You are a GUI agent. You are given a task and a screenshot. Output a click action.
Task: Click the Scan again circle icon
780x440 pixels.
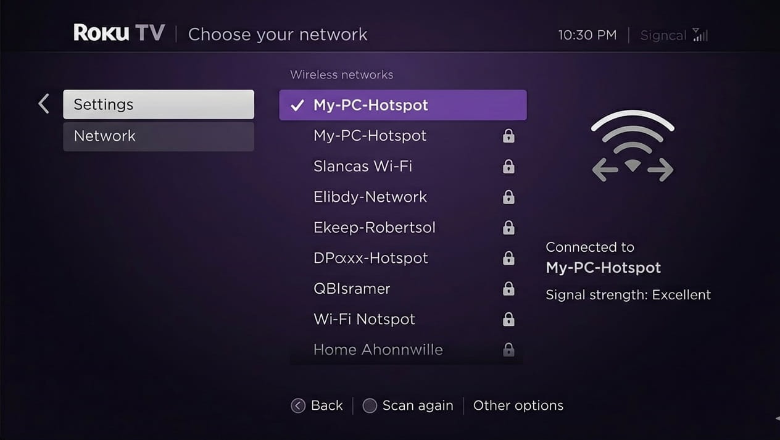pyautogui.click(x=370, y=405)
